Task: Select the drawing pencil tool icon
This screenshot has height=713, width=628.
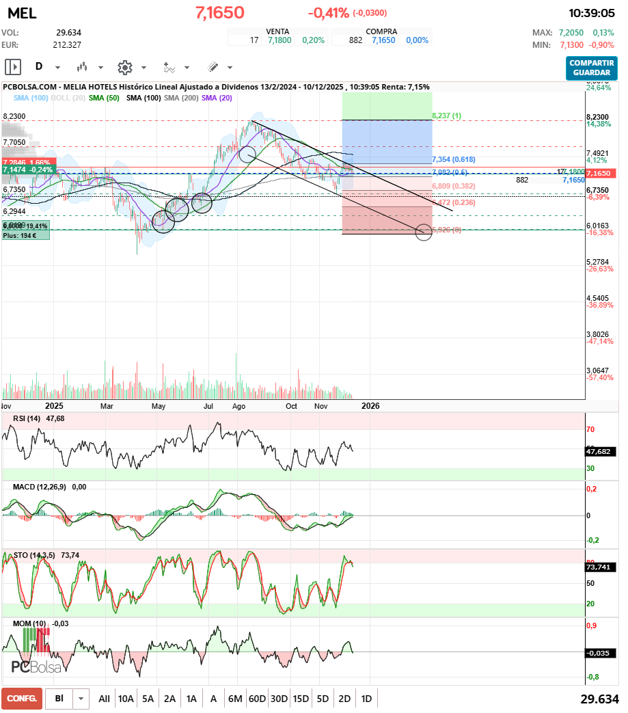Action: [x=213, y=67]
